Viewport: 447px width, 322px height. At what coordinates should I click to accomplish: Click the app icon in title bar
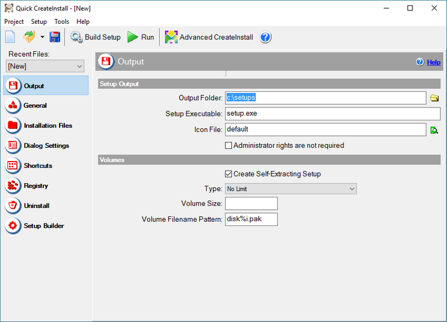click(x=9, y=8)
